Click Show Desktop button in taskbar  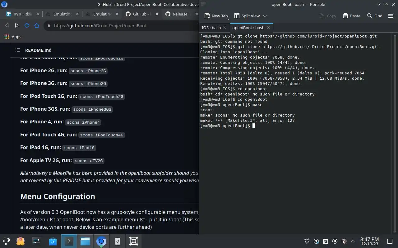point(390,241)
